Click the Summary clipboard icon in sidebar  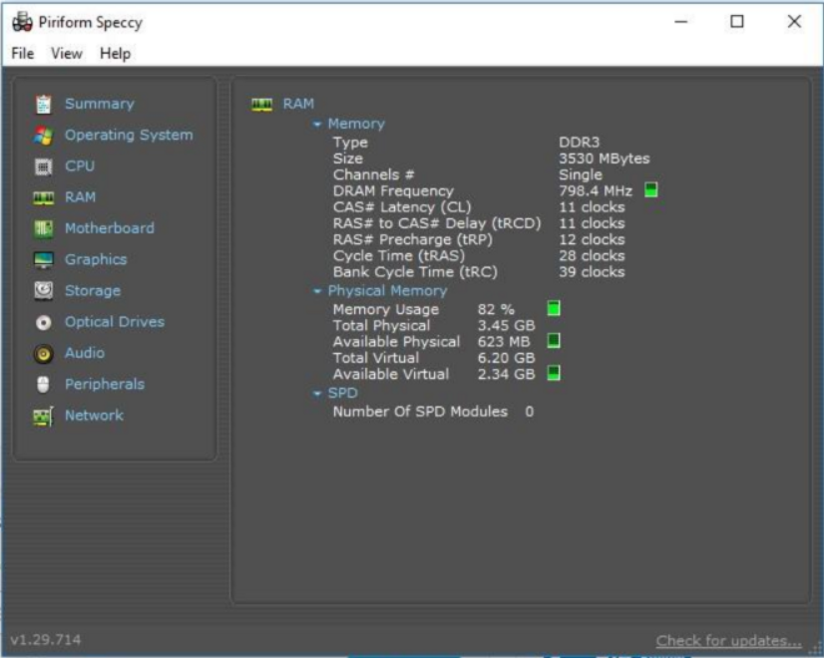[x=43, y=104]
